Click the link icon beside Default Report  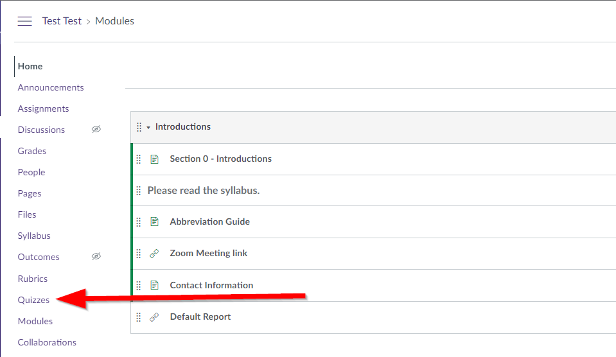[154, 317]
